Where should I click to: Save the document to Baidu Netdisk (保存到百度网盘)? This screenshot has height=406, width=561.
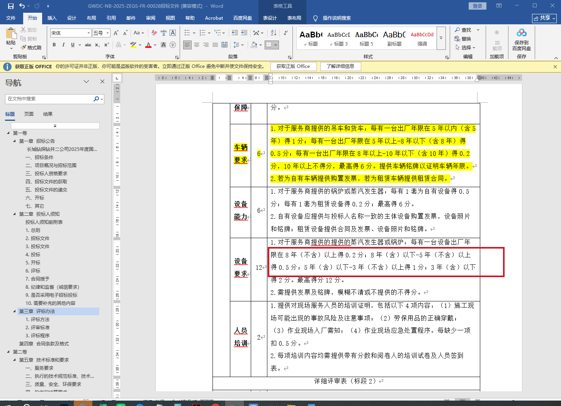click(522, 39)
